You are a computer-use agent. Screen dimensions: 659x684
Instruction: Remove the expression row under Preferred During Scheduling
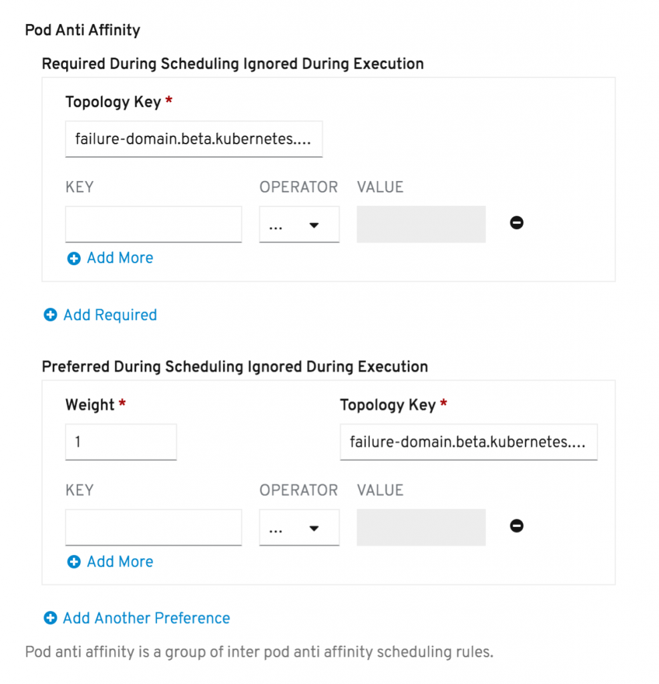pos(516,526)
